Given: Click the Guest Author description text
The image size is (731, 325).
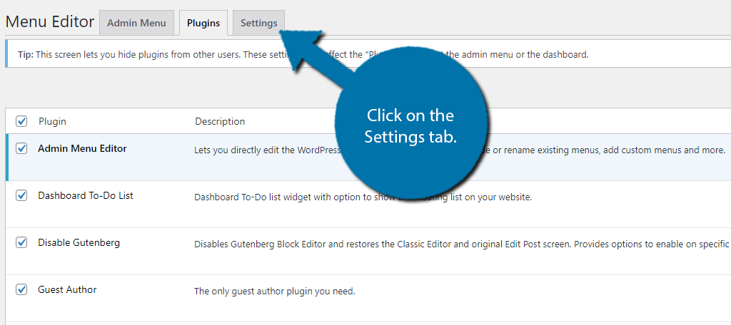Looking at the screenshot, I should (275, 292).
